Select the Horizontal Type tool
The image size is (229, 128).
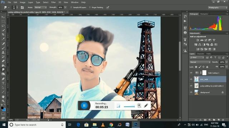[3, 83]
